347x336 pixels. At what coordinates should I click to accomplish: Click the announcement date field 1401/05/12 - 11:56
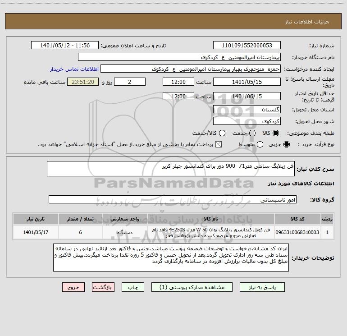click(65, 46)
